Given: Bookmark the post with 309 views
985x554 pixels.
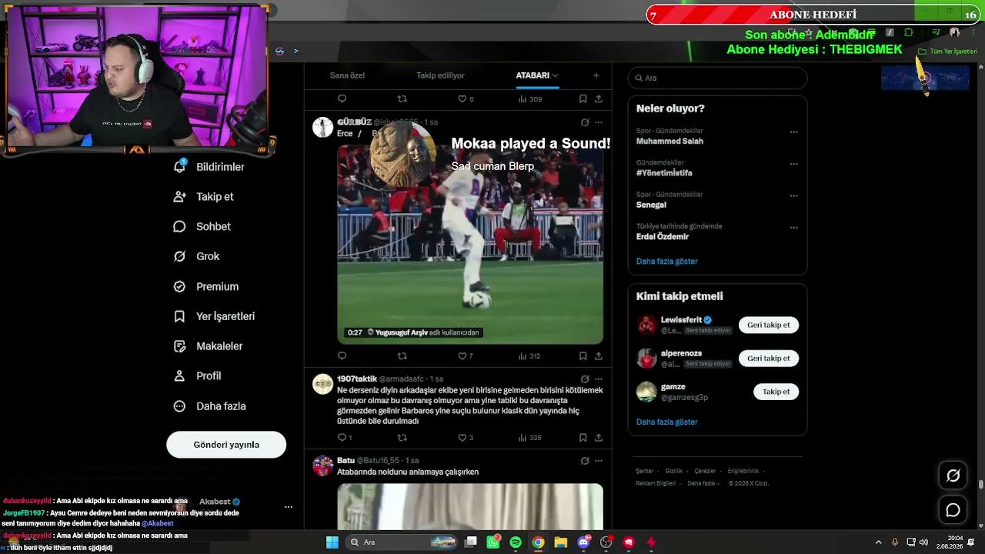Looking at the screenshot, I should 583,98.
